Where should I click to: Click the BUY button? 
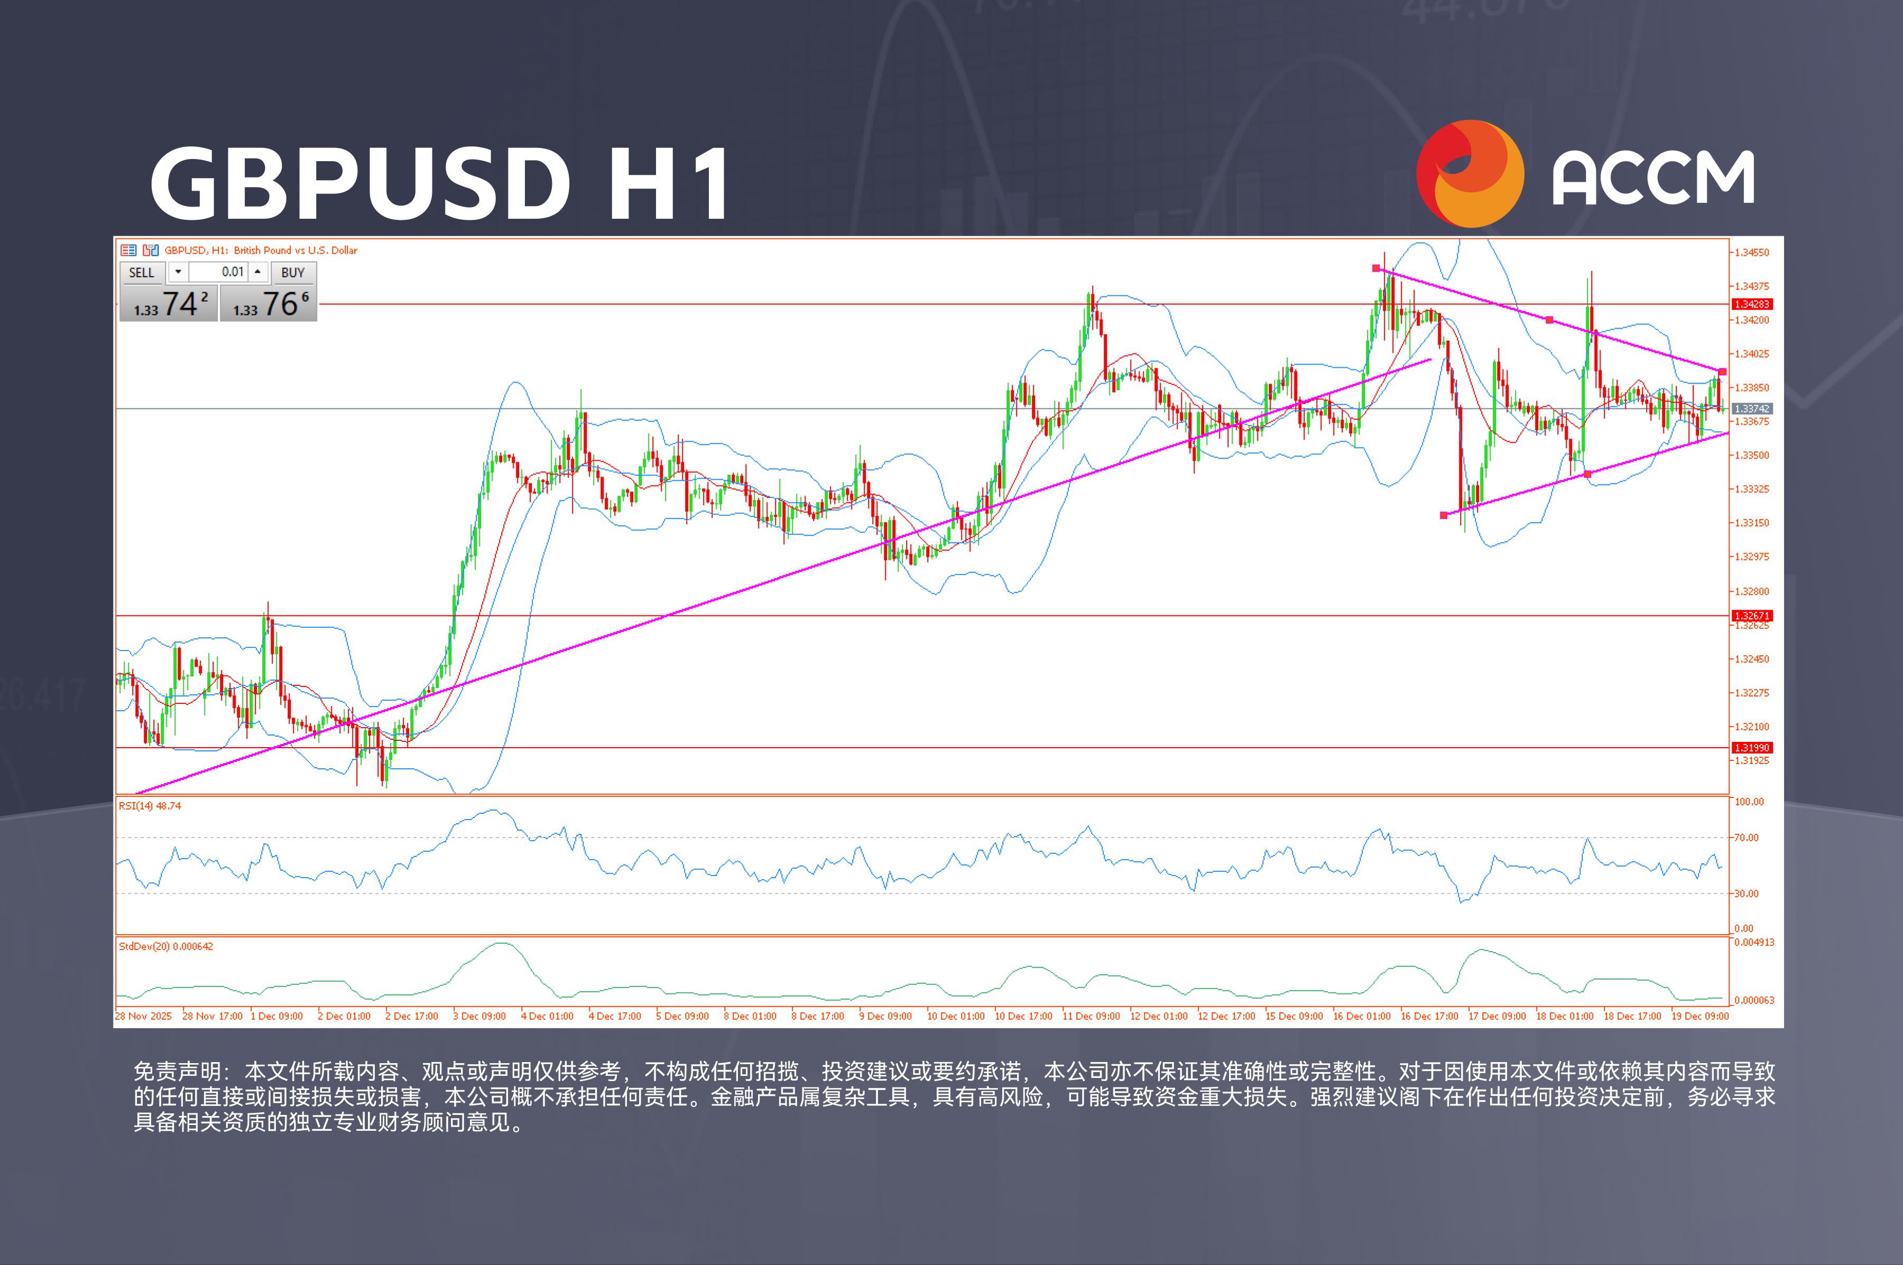[293, 273]
